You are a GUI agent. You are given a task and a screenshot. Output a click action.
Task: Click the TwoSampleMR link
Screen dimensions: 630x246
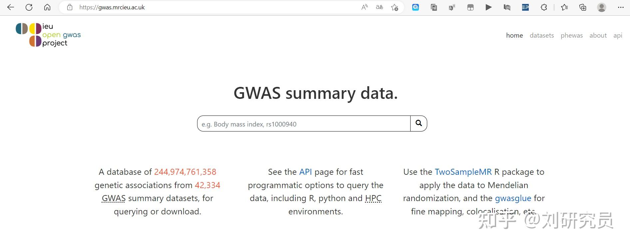pyautogui.click(x=463, y=172)
